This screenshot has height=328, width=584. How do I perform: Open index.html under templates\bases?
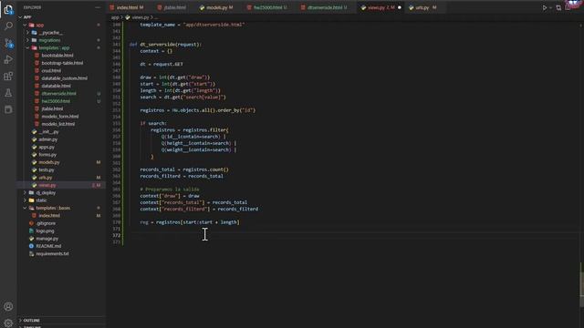point(49,216)
